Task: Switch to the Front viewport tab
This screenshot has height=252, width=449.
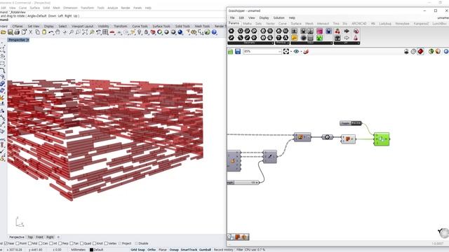Action: pos(39,237)
